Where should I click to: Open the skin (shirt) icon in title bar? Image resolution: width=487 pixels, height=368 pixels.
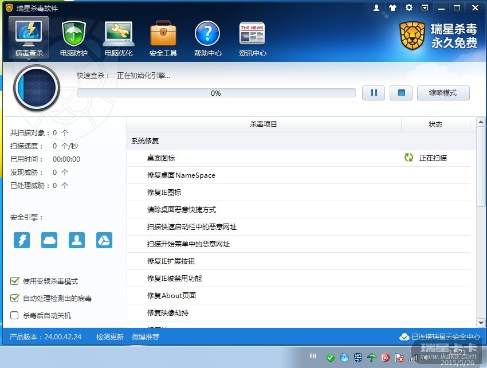[x=392, y=8]
